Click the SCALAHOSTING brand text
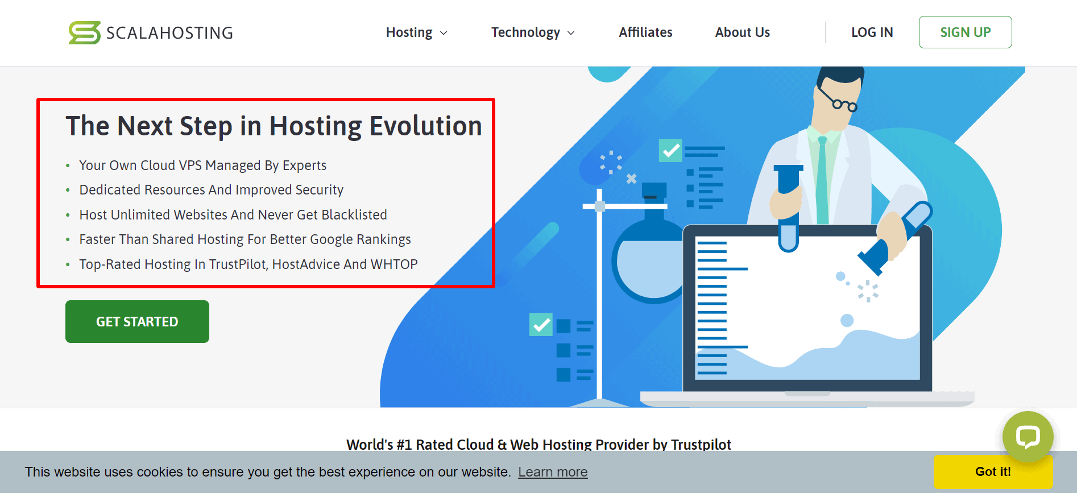Image resolution: width=1077 pixels, height=493 pixels. [169, 33]
